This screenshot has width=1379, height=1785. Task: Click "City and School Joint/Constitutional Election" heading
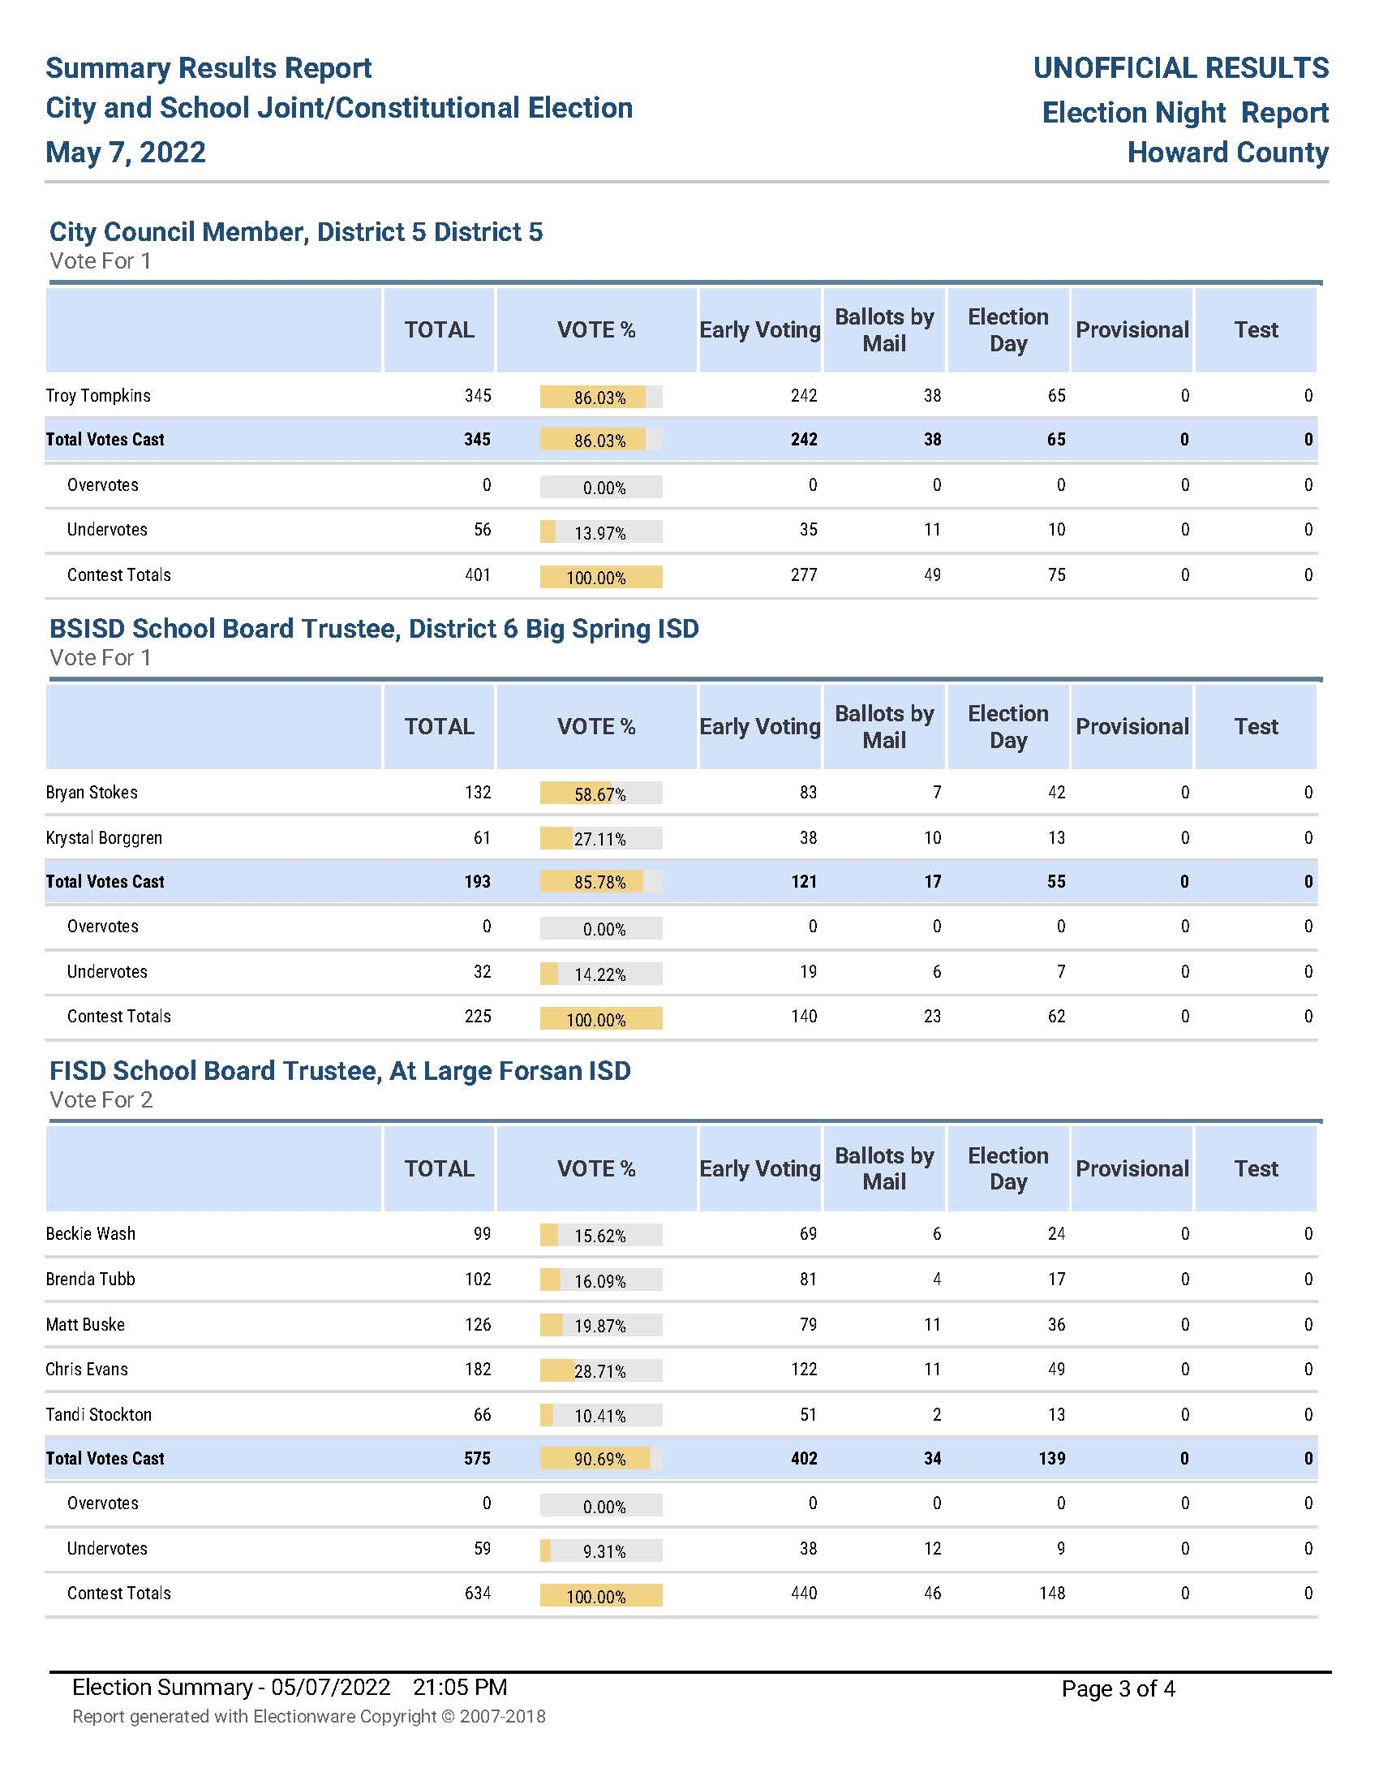pos(339,108)
